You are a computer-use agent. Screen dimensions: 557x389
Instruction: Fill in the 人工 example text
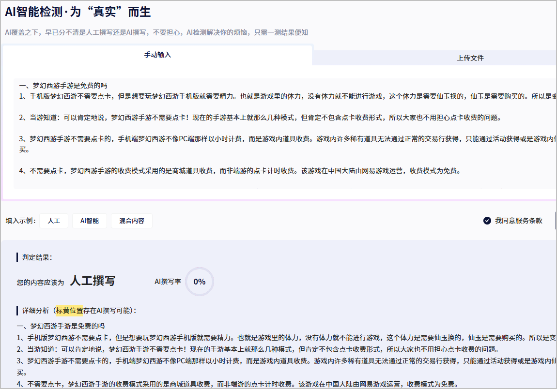pos(54,221)
